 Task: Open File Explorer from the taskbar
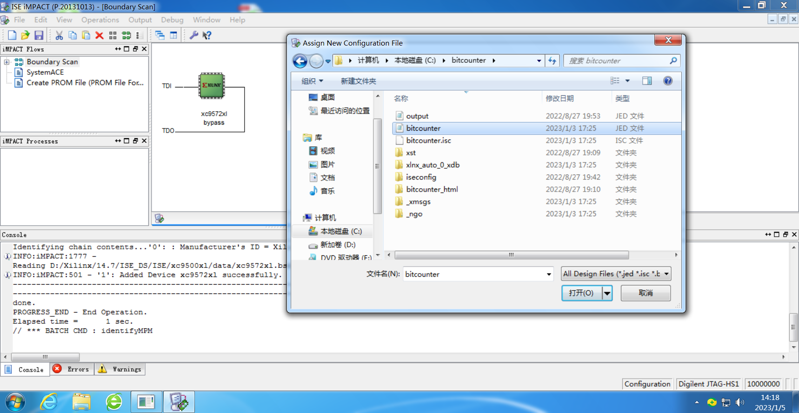[81, 402]
